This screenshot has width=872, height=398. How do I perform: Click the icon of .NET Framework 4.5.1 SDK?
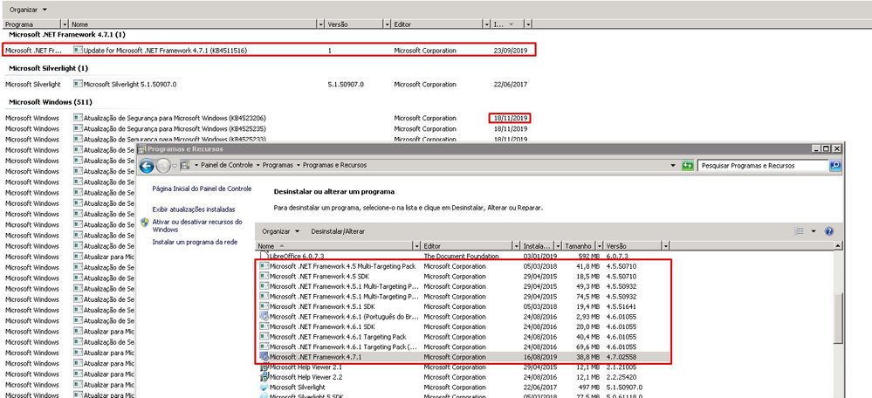264,306
